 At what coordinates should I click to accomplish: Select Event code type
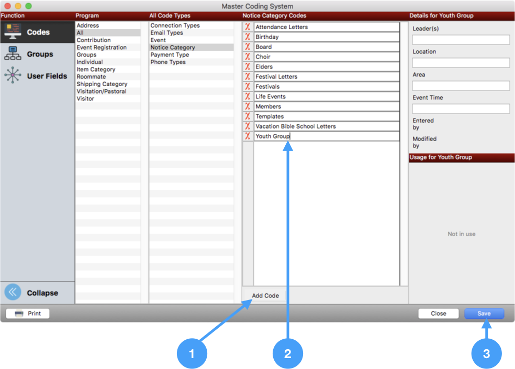pos(191,40)
